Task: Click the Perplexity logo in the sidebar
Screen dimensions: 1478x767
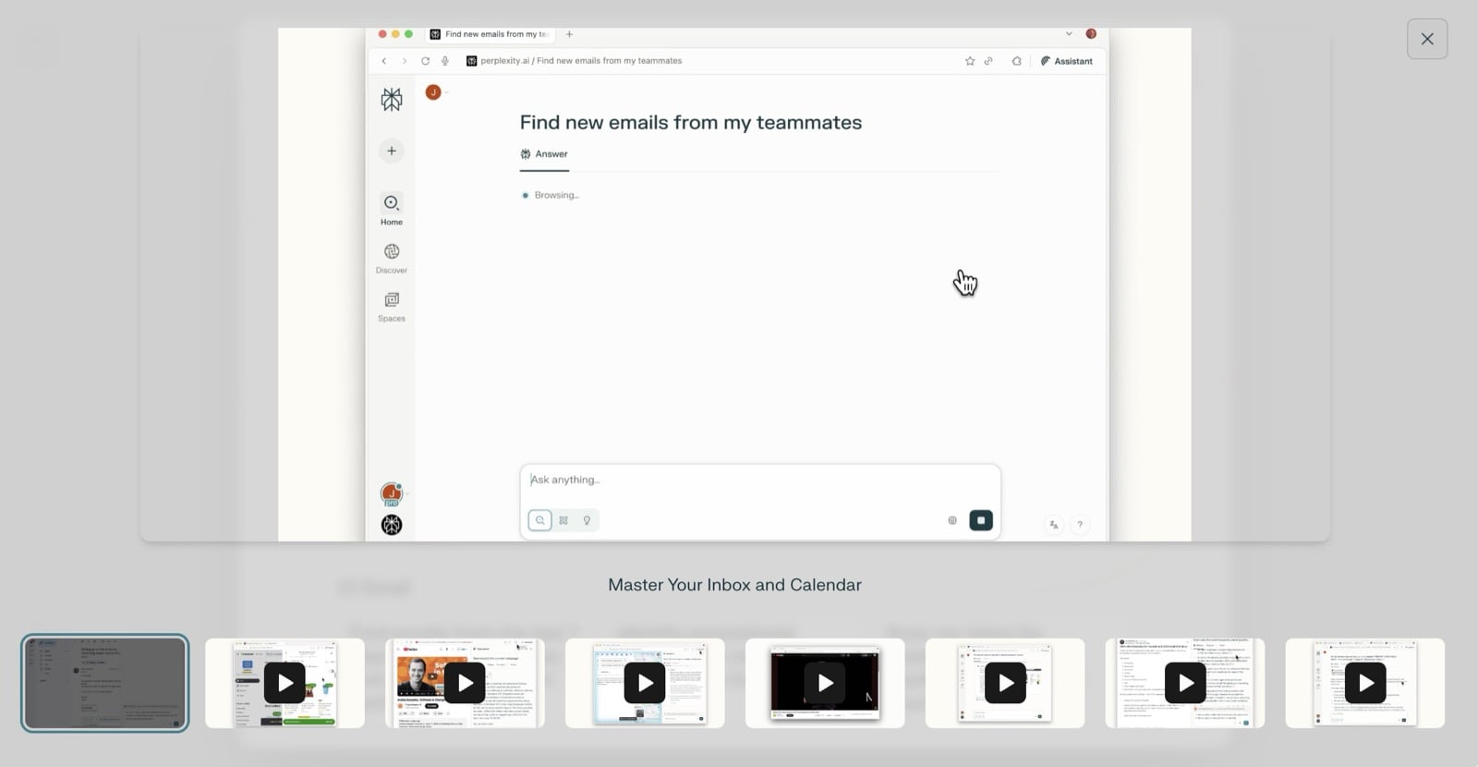Action: [x=392, y=100]
